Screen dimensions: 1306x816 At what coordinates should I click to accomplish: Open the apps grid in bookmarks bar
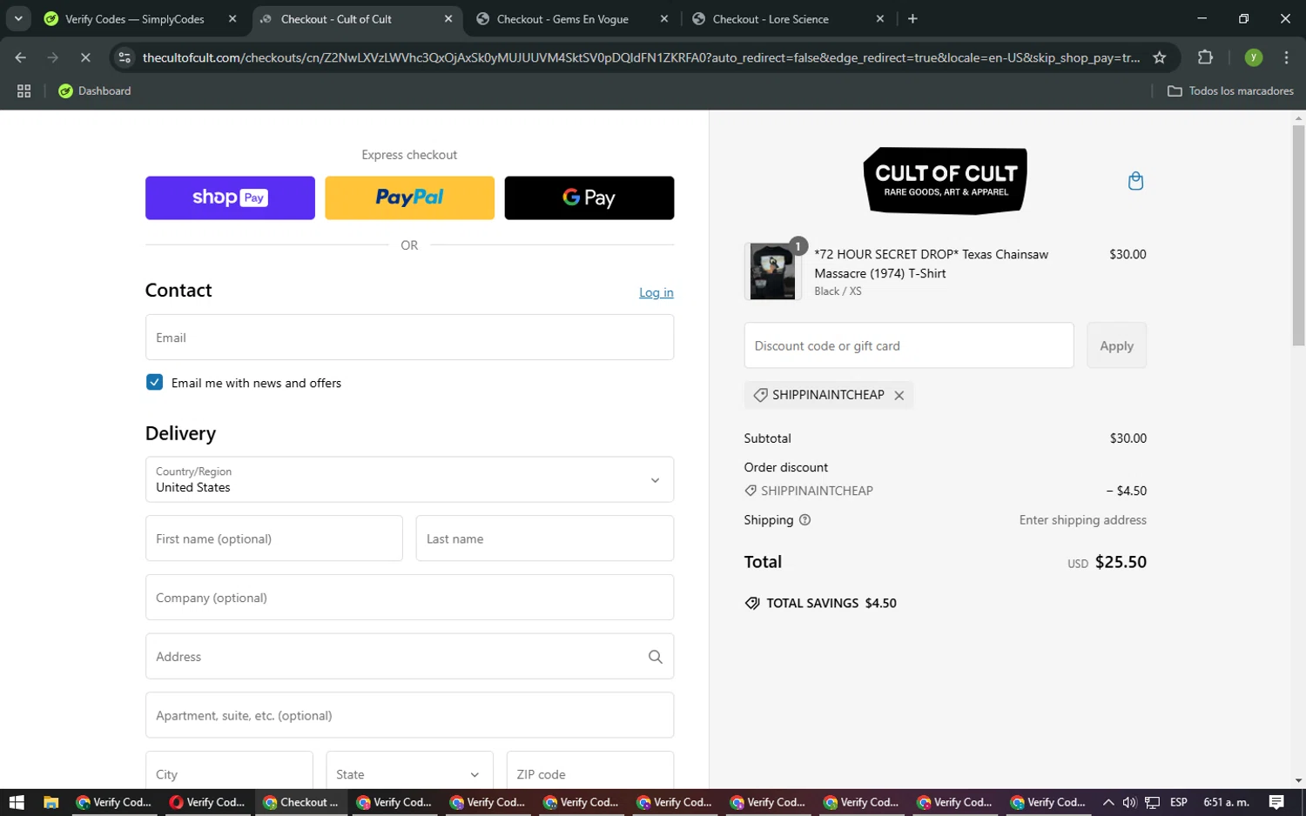point(24,90)
